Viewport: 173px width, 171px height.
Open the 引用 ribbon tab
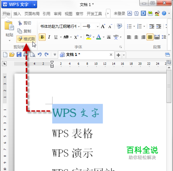[x=46, y=14]
